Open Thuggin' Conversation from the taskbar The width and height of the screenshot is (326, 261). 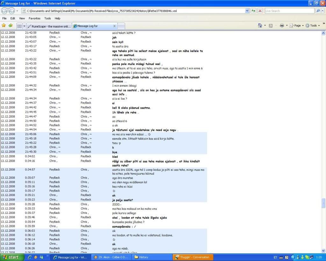tap(192, 257)
